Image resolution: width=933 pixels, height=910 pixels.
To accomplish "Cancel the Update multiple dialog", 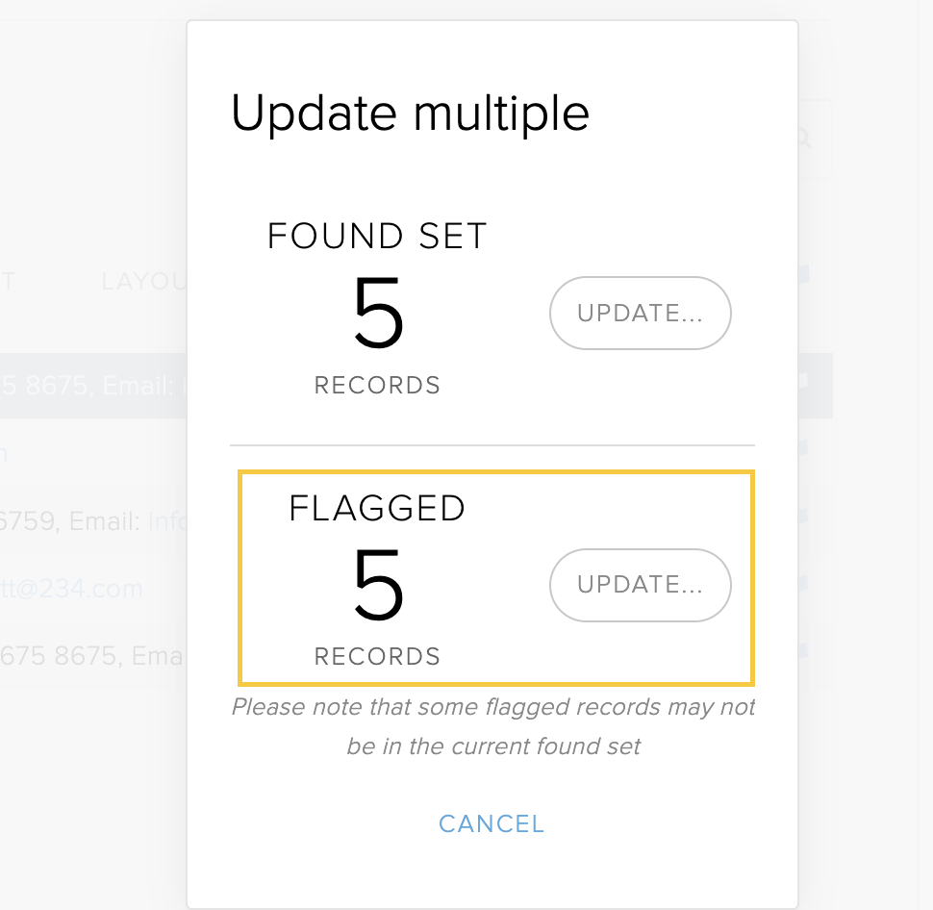I will 492,824.
